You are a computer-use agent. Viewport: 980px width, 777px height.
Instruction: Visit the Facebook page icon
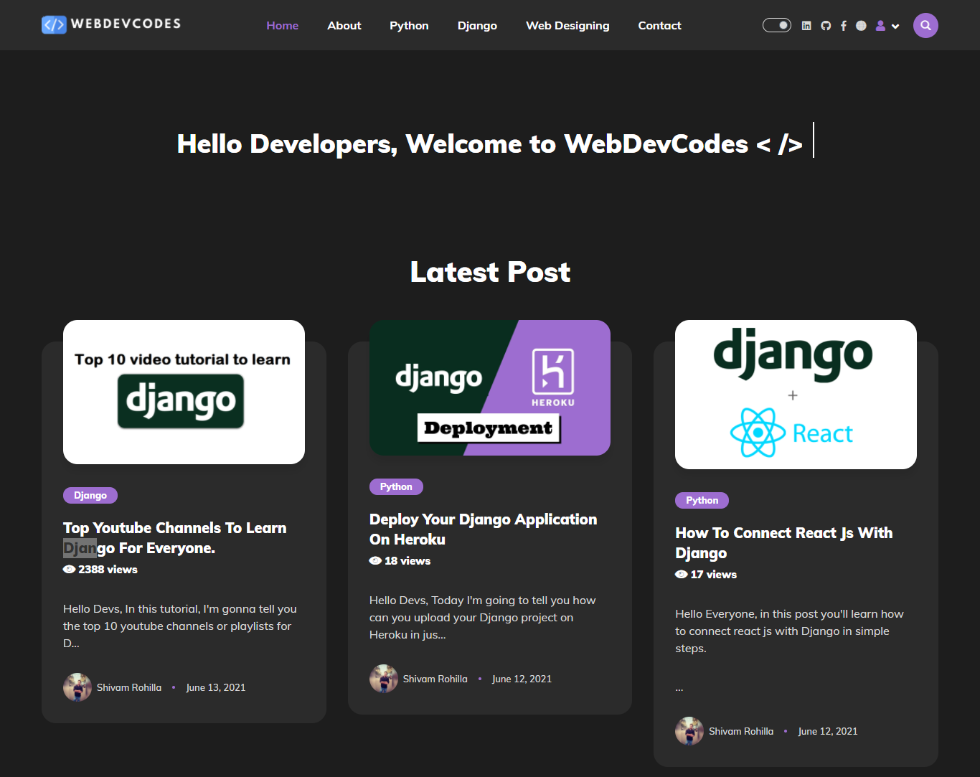[x=844, y=26]
